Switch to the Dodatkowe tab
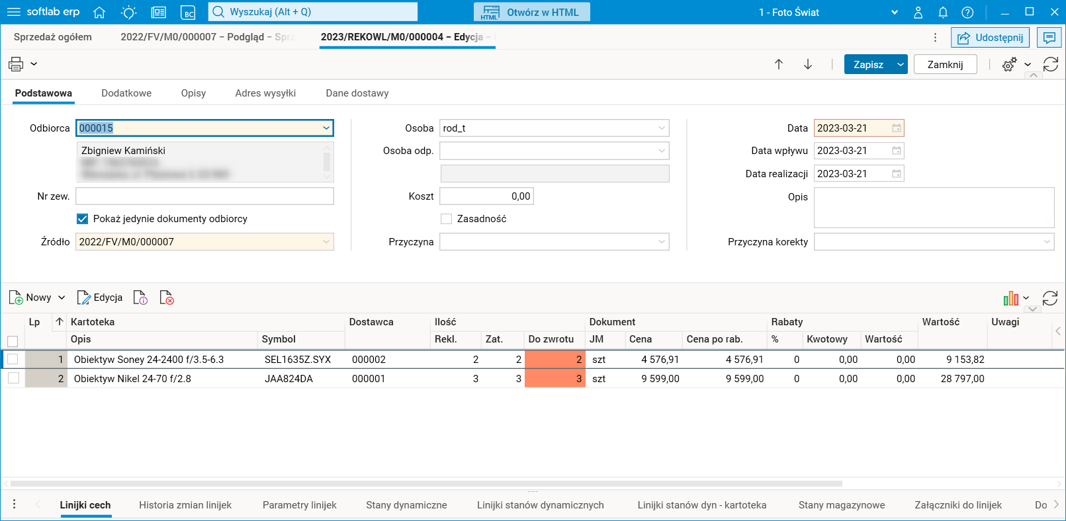The image size is (1066, 521). (x=126, y=93)
